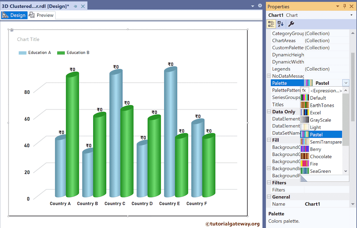Select the highlighted Pastel palette option
Image resolution: width=357 pixels, height=228 pixels.
tap(321, 134)
